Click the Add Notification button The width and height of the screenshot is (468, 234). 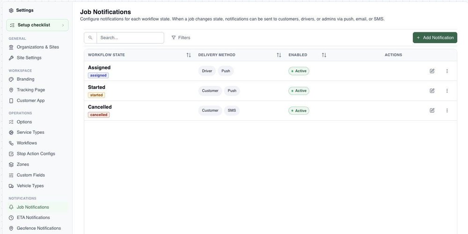435,37
